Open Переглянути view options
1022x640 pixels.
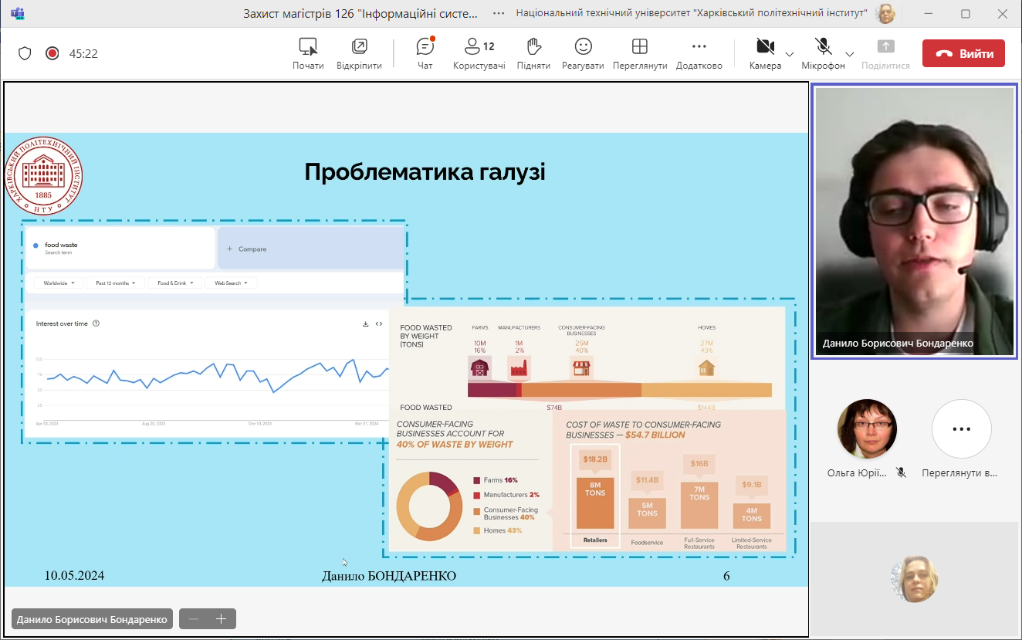[639, 53]
